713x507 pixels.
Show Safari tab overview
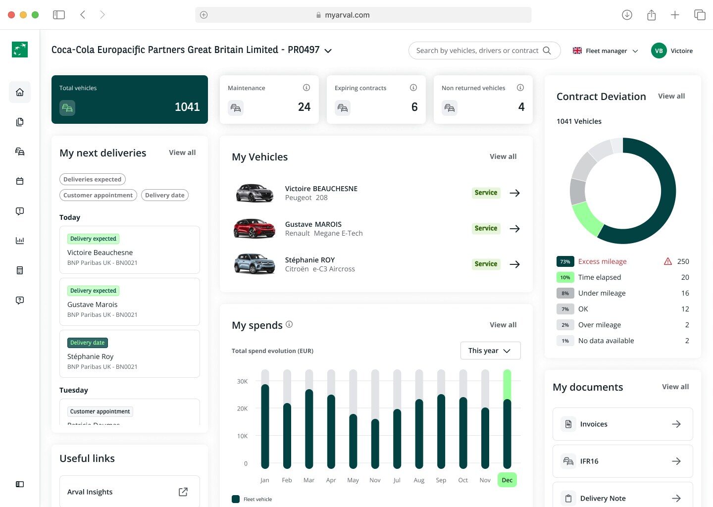[x=700, y=15]
